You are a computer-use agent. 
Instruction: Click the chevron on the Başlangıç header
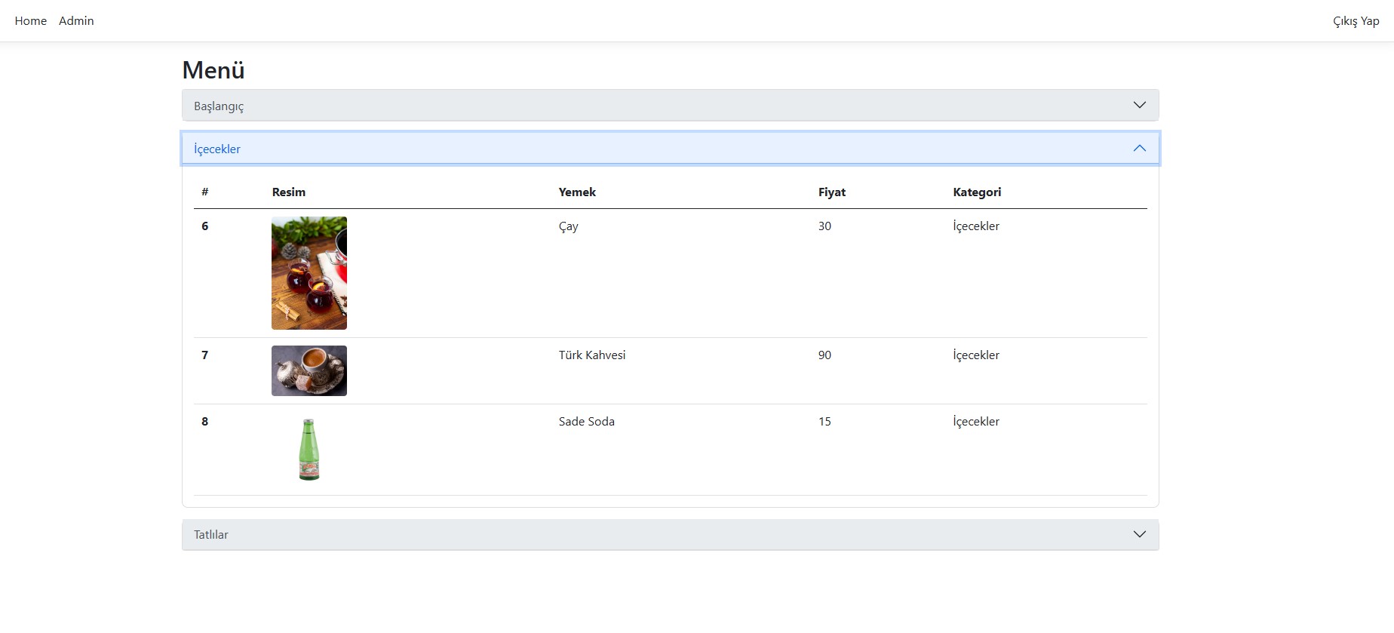point(1139,105)
